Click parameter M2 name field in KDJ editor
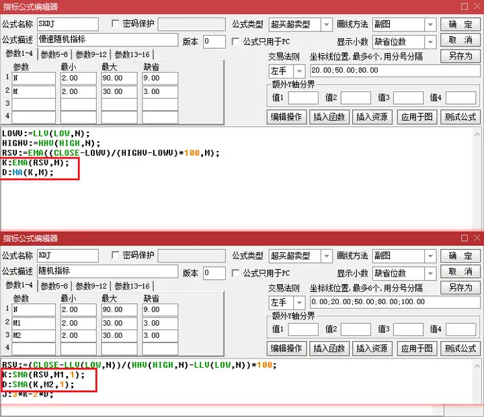 coord(34,336)
